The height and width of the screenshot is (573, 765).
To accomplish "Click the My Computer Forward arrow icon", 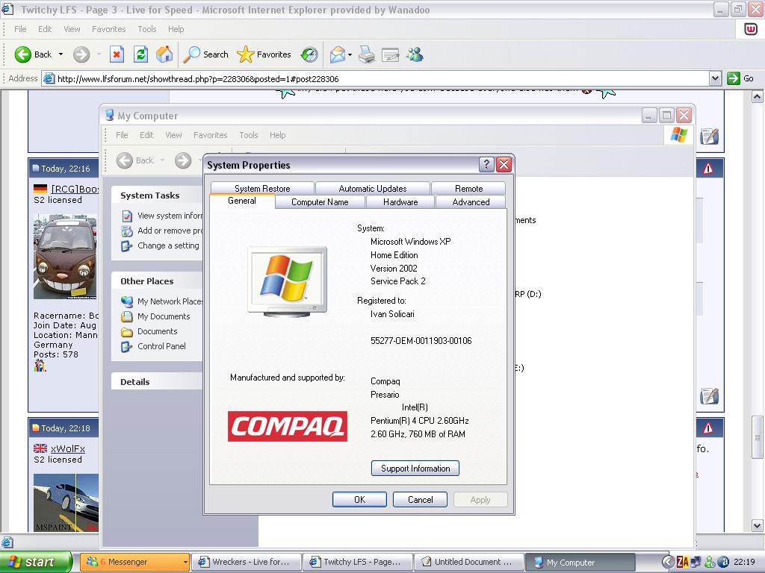I will (x=183, y=160).
